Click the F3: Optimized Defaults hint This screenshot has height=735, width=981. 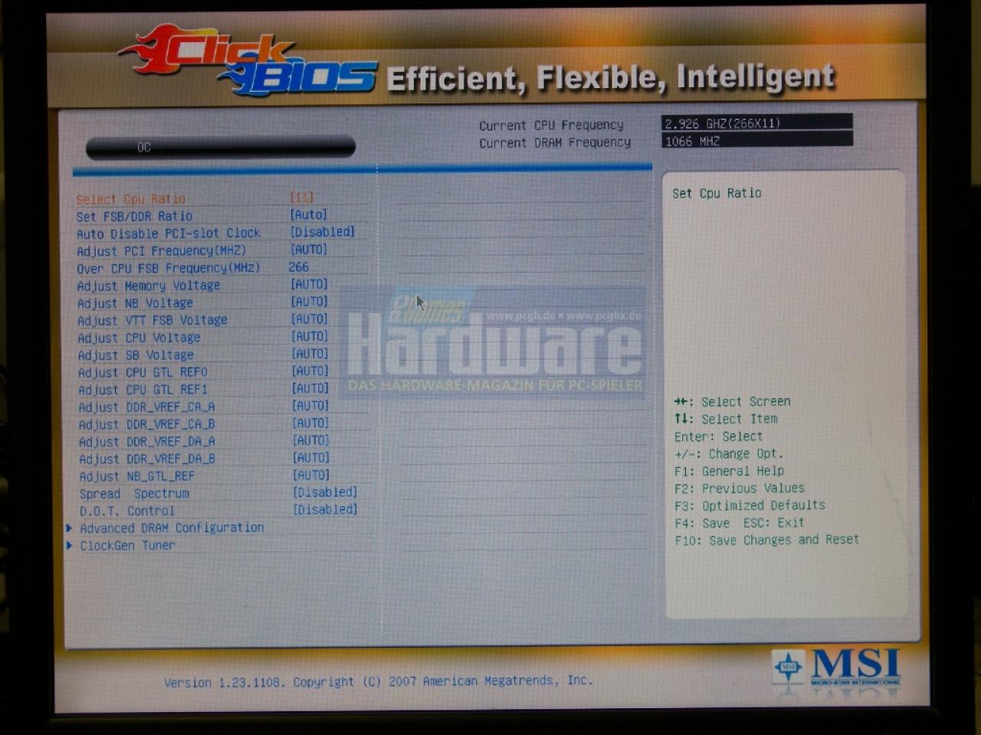pos(750,506)
